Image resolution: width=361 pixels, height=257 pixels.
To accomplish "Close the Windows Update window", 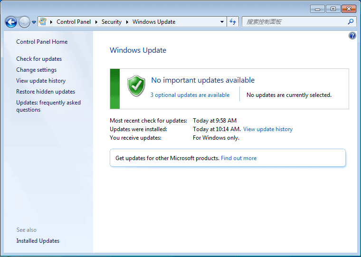I will coord(349,9).
